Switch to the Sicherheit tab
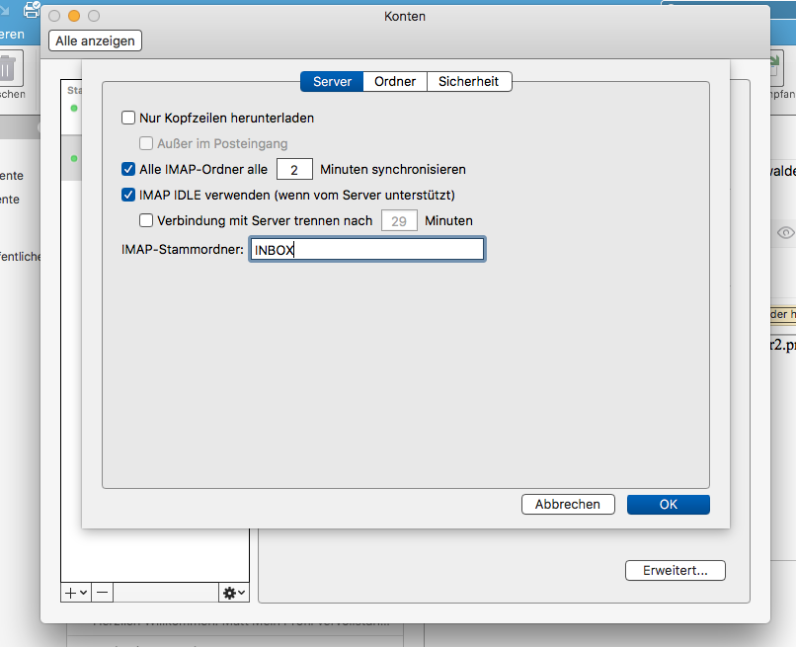This screenshot has height=647, width=796. pos(469,82)
